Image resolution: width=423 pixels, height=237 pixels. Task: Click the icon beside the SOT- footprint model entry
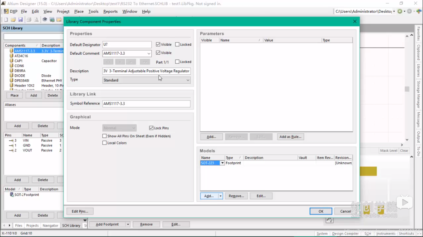coord(12,195)
